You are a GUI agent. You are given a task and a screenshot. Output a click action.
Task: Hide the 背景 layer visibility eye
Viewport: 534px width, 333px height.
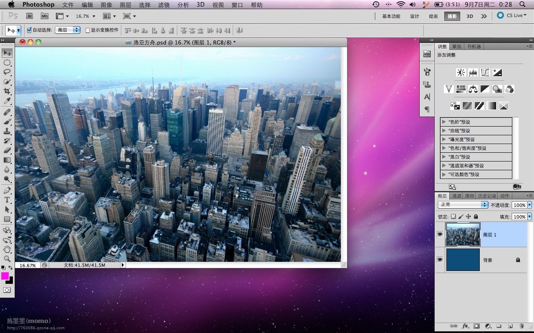(x=440, y=260)
